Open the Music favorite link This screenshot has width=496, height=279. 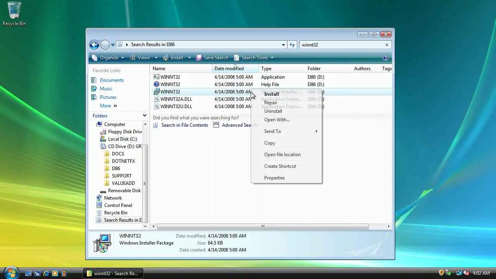tap(106, 89)
